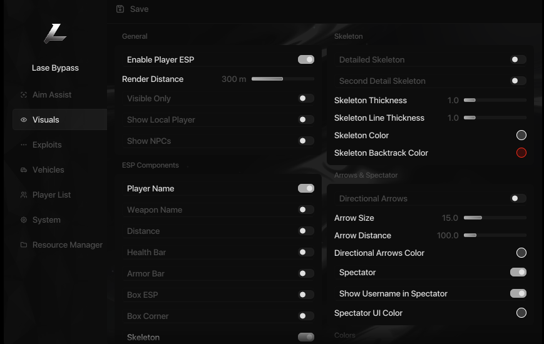This screenshot has height=344, width=544.
Task: Disable the Enable Player ESP switch
Action: [306, 59]
